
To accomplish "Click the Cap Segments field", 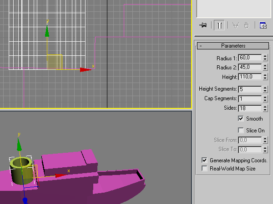I will tap(250, 99).
